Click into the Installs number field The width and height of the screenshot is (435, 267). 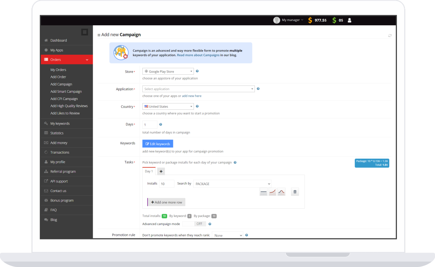(166, 184)
